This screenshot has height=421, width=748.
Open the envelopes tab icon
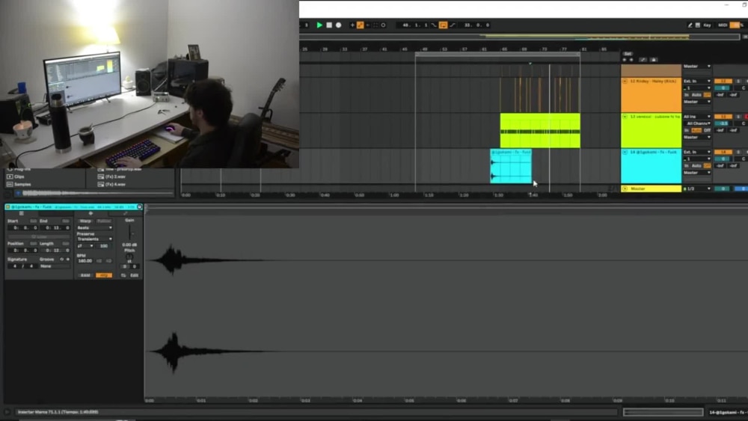(126, 214)
